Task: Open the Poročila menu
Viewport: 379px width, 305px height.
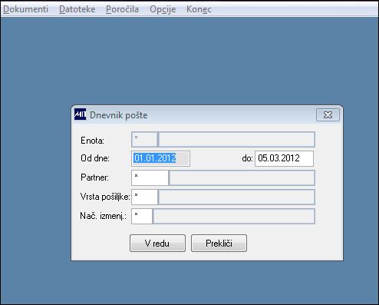Action: 122,9
